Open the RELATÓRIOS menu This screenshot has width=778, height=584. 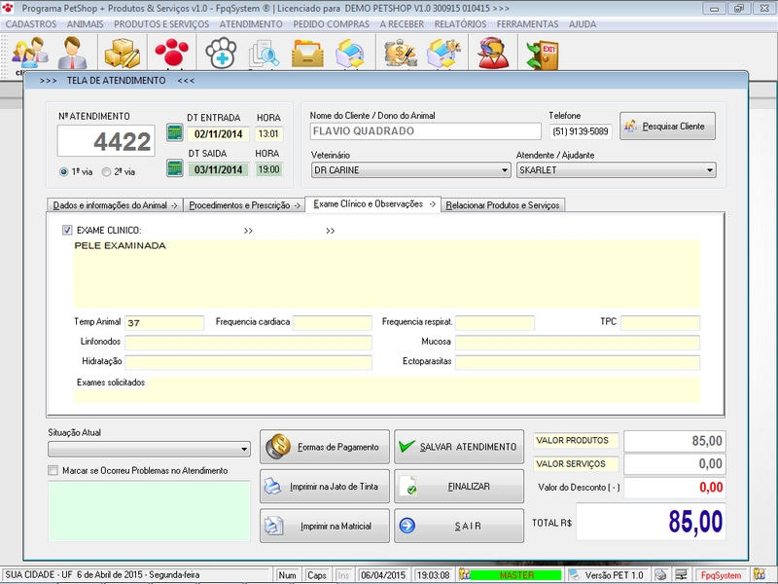(x=460, y=23)
